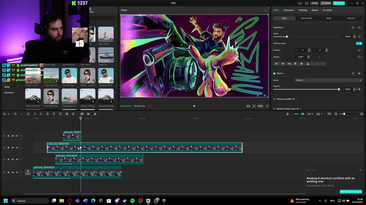Open AI stylize tab

(x=327, y=10)
